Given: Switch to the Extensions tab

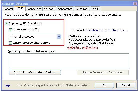Looking at the screenshot, I should click(82, 9).
